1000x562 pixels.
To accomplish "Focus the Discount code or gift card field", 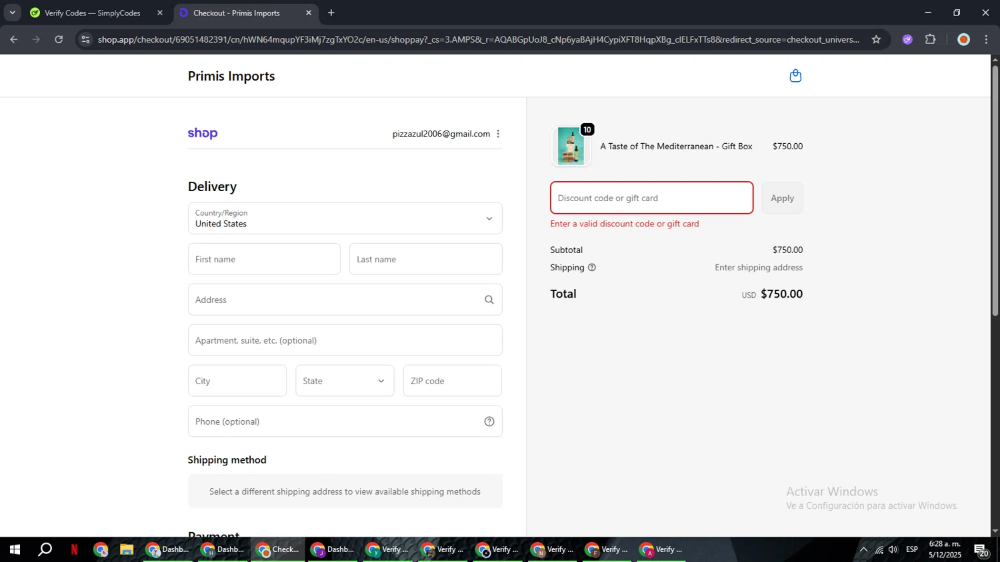I will click(x=651, y=198).
